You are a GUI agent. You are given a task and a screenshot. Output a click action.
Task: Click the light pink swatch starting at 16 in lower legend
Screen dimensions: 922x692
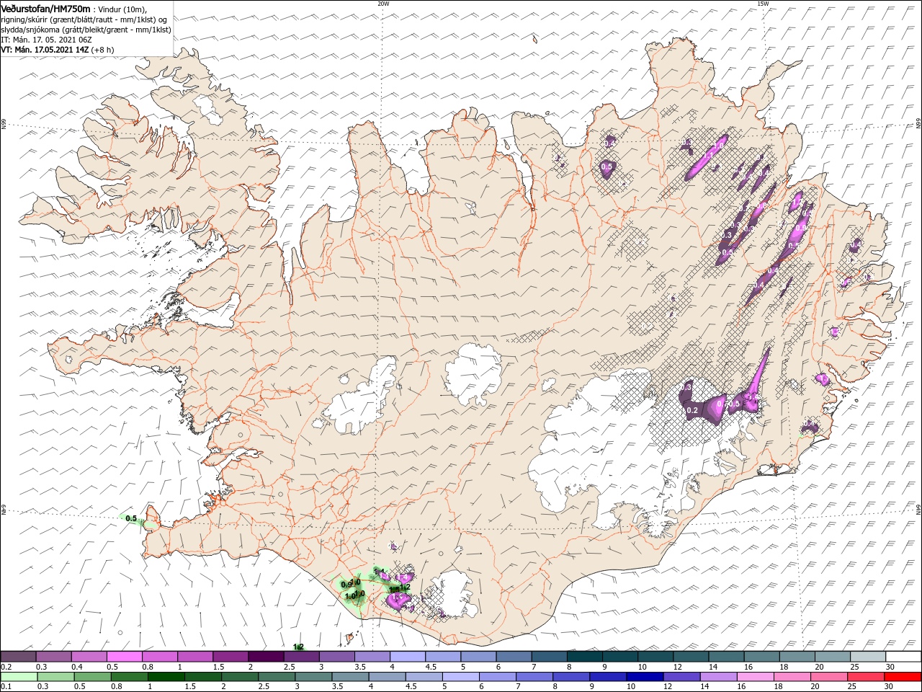point(756,677)
